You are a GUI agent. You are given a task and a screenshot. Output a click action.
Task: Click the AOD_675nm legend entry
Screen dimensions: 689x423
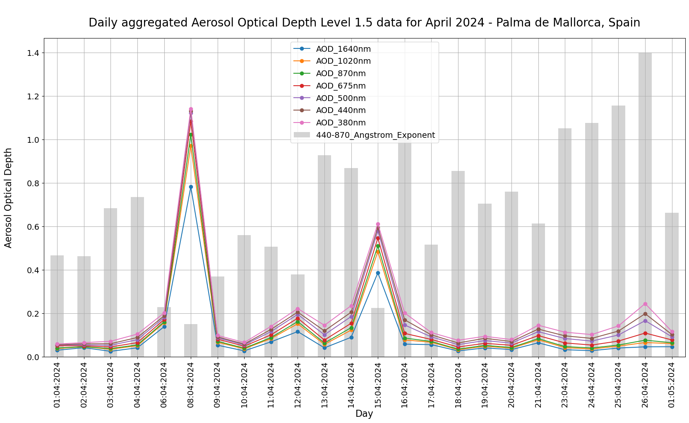pos(329,86)
